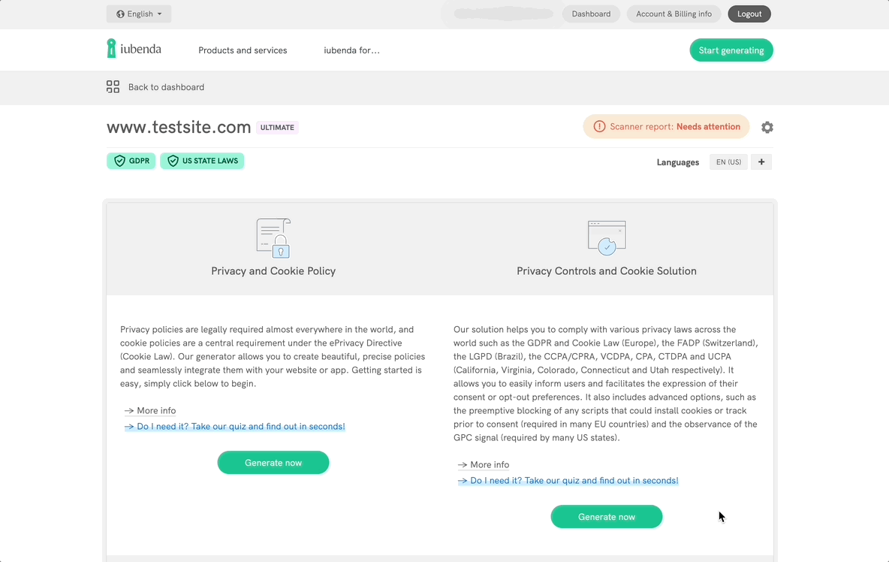This screenshot has width=889, height=562.
Task: Click the Privacy Controls and Cookie Solution icon
Action: pyautogui.click(x=607, y=237)
